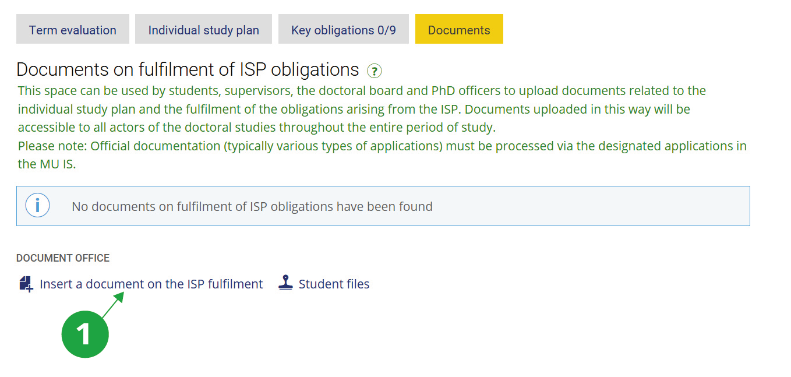The width and height of the screenshot is (791, 377).
Task: Click the insert document file-plus icon
Action: click(26, 284)
